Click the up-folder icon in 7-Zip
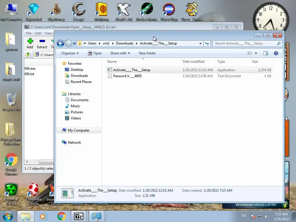The image size is (296, 222). pyautogui.click(x=28, y=55)
